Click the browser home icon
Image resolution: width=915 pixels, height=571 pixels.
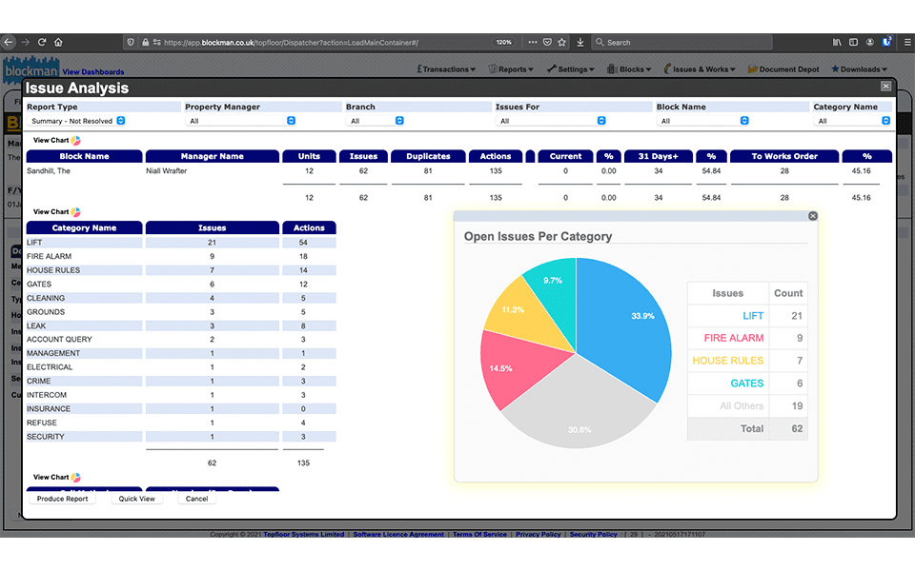pyautogui.click(x=58, y=42)
